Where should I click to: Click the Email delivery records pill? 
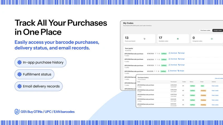(x=38, y=86)
